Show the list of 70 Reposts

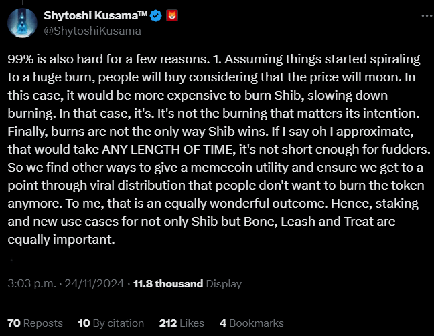(x=35, y=323)
